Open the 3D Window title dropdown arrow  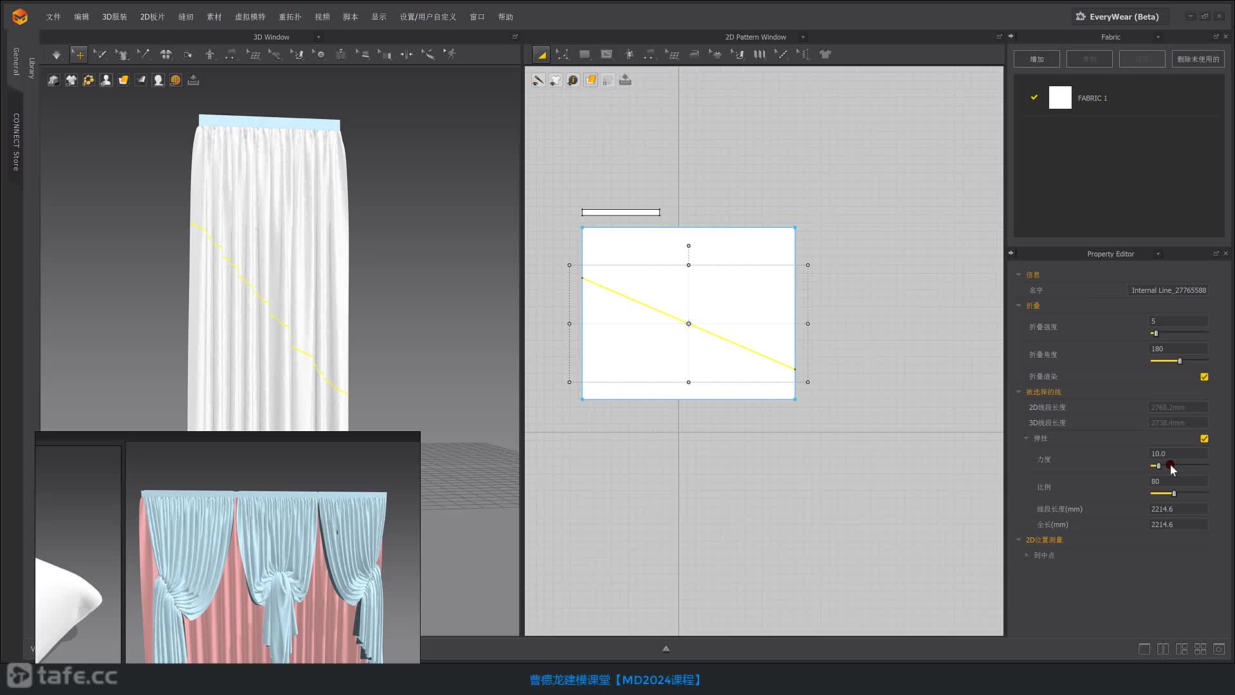pos(318,37)
